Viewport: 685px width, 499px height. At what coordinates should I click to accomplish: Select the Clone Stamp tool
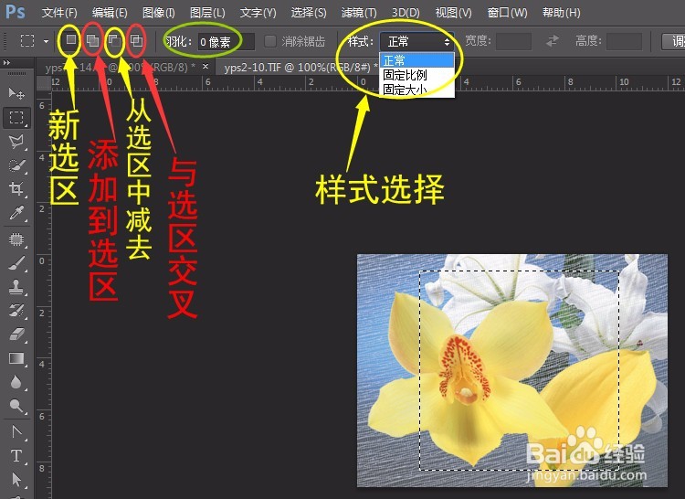pyautogui.click(x=16, y=287)
